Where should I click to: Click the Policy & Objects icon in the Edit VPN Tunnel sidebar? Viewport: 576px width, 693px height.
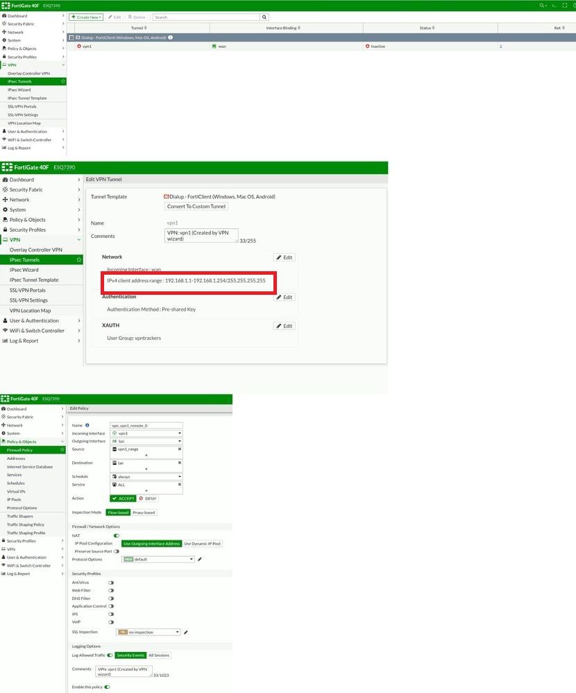6,220
